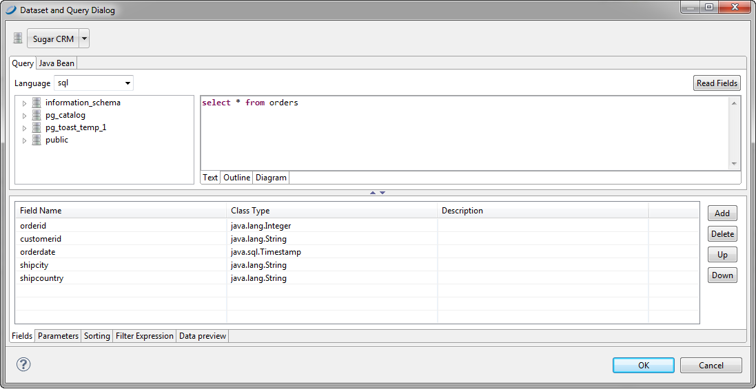This screenshot has height=389, width=756.
Task: Click the Cancel button
Action: 711,366
